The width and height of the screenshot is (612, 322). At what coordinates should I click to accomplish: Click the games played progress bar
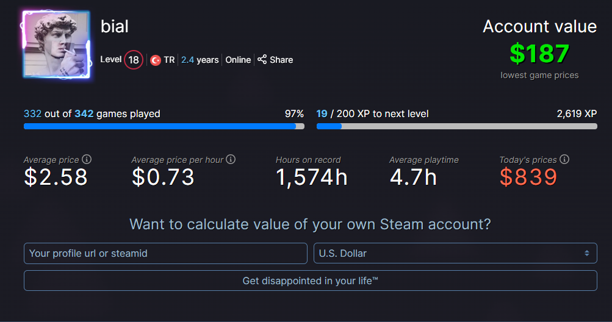tap(164, 126)
